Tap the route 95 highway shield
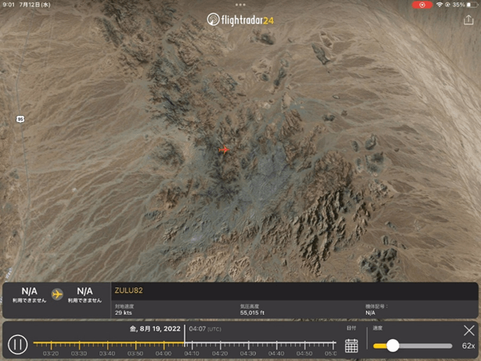The image size is (481, 361). pos(20,119)
